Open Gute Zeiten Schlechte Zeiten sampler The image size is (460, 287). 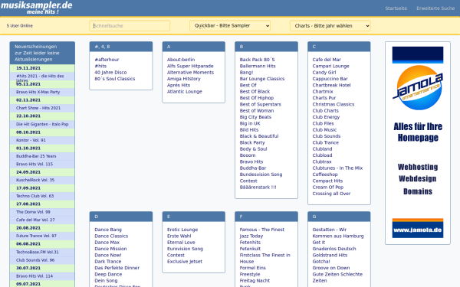337,277
